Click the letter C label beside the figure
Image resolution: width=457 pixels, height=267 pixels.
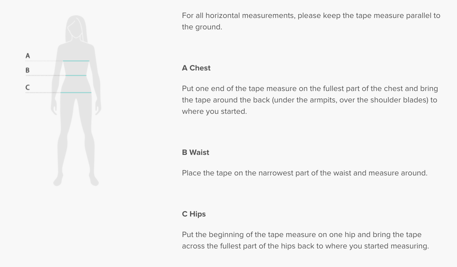(x=27, y=87)
